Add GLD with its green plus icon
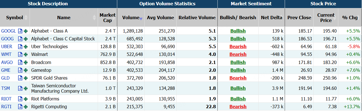Image resolution: width=362 pixels, height=111 pixels. coord(26,78)
